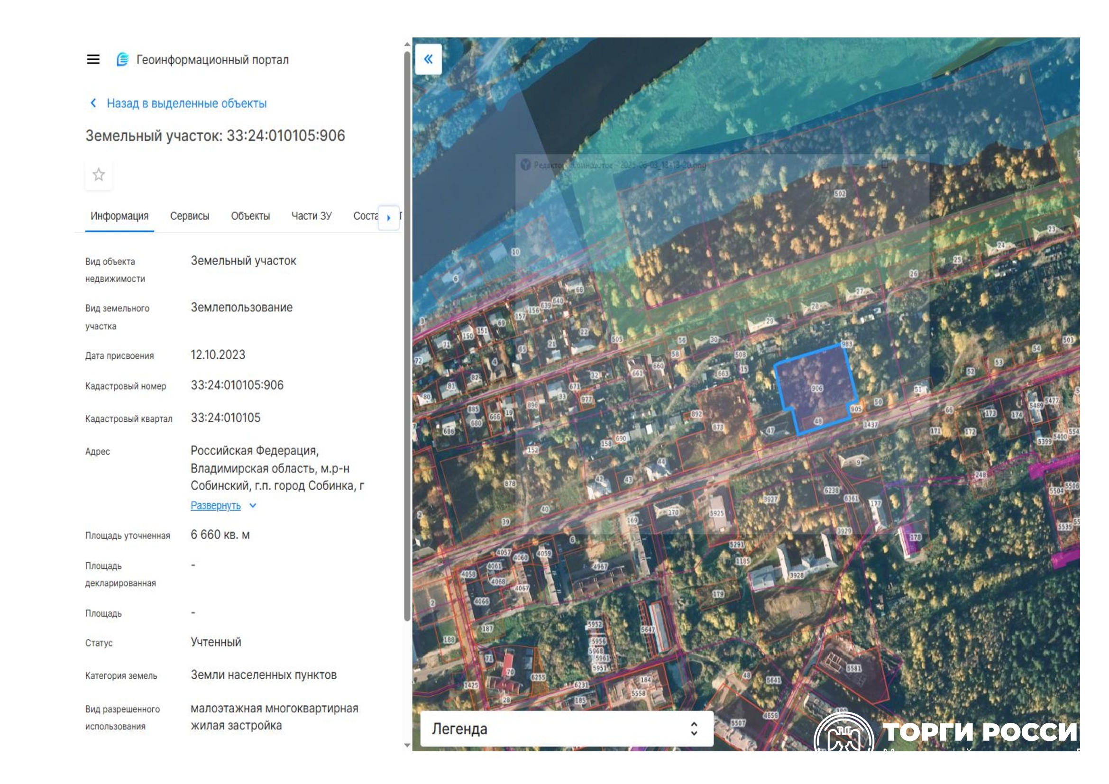Open the hamburger menu
Screen dimensions: 1109x784
coord(93,59)
